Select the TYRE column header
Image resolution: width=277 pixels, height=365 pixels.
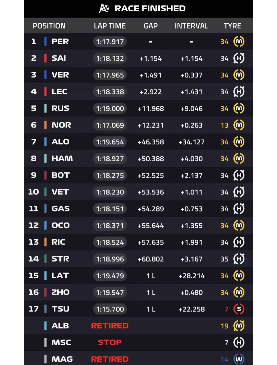(x=232, y=26)
